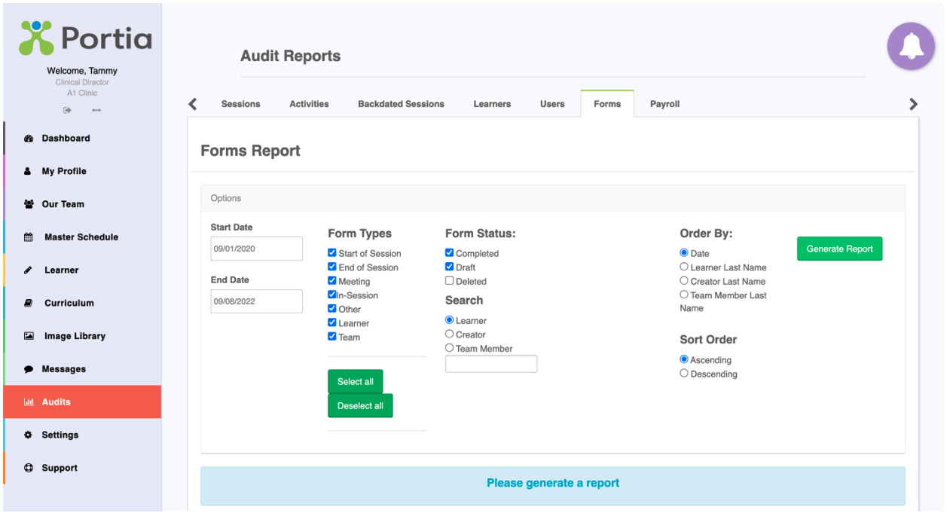Toggle the Learner form type checkbox
Viewport: 950px width, 516px height.
332,322
